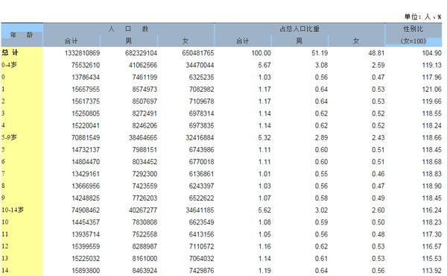The image size is (447, 276).
Task: Click cell 15893800
Action: 86,270
